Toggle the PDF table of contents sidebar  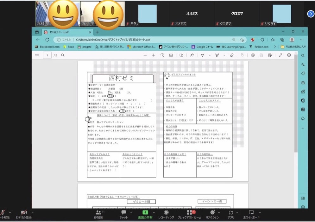point(37,55)
